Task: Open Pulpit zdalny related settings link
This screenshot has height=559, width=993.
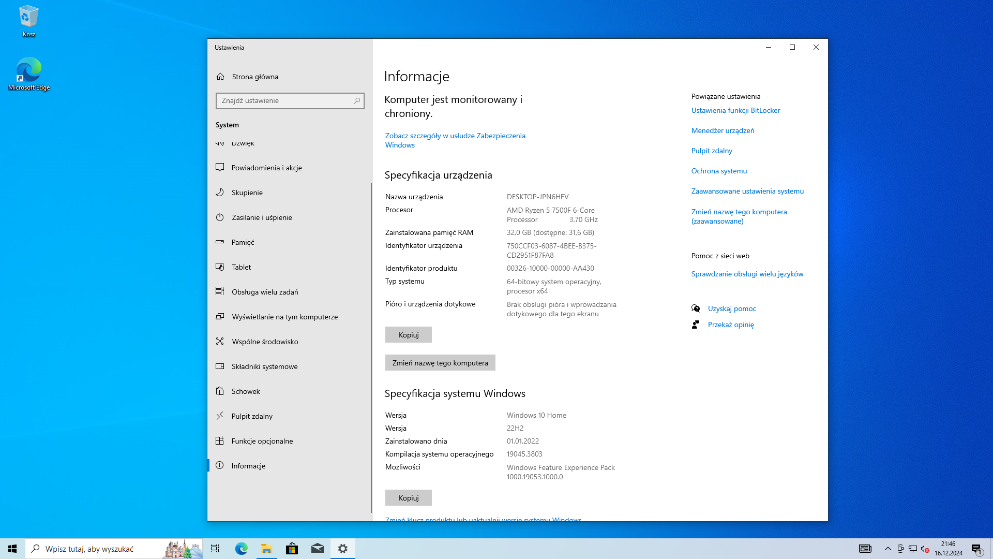Action: tap(712, 151)
